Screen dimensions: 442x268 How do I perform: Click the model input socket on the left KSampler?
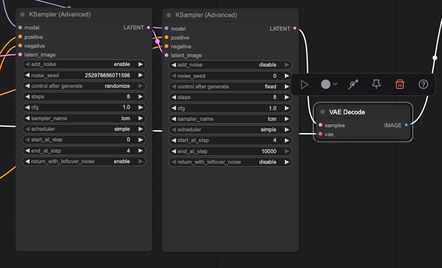coord(20,27)
